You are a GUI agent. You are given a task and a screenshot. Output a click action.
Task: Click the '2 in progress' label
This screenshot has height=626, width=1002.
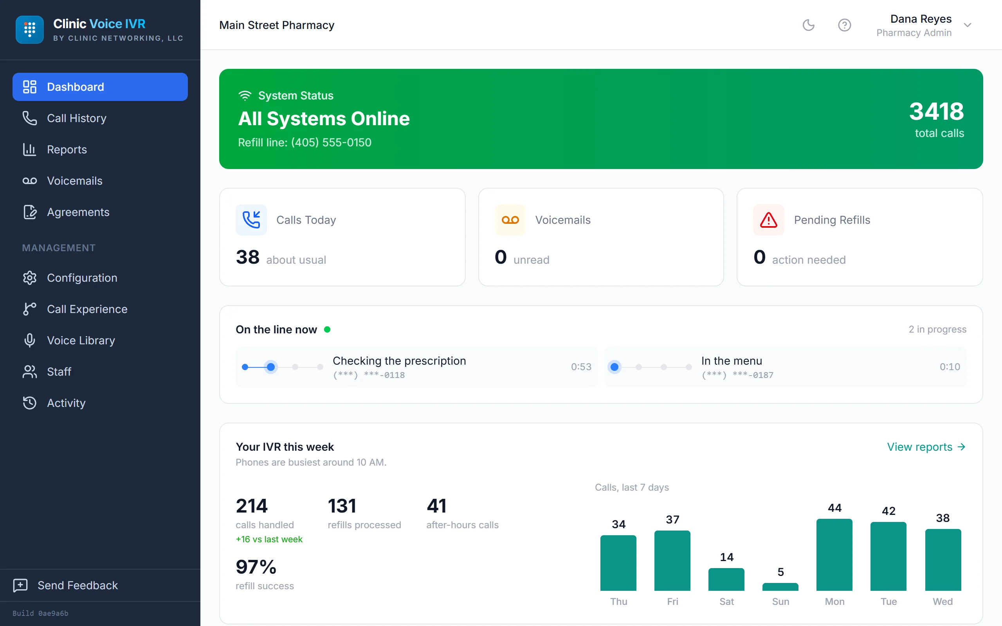[x=937, y=329]
